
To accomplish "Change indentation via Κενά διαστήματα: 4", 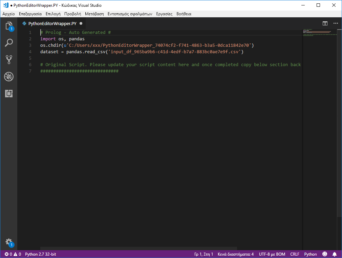I will coord(236,254).
